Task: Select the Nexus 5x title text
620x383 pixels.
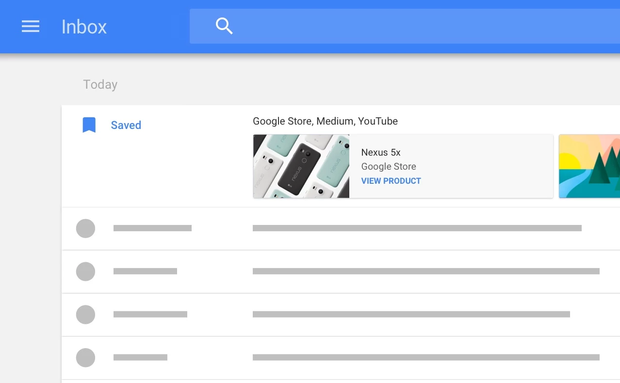Action: (381, 152)
